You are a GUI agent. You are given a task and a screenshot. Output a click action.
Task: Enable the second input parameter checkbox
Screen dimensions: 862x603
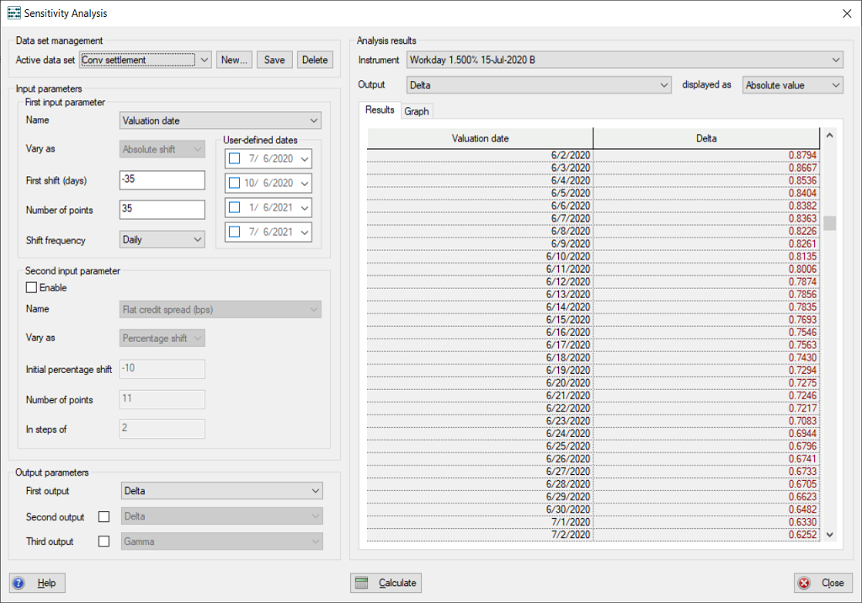click(x=32, y=287)
